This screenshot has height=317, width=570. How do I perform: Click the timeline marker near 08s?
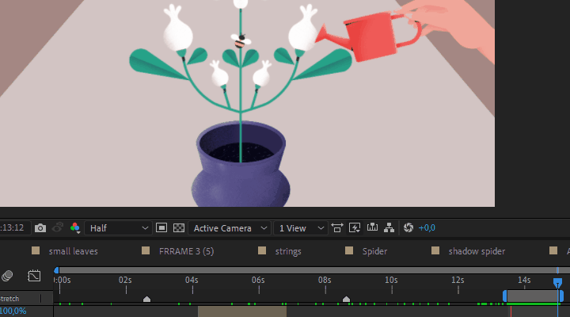346,299
